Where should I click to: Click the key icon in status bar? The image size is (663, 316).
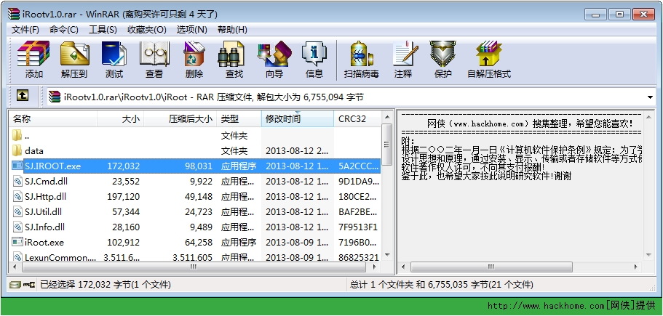pyautogui.click(x=29, y=285)
